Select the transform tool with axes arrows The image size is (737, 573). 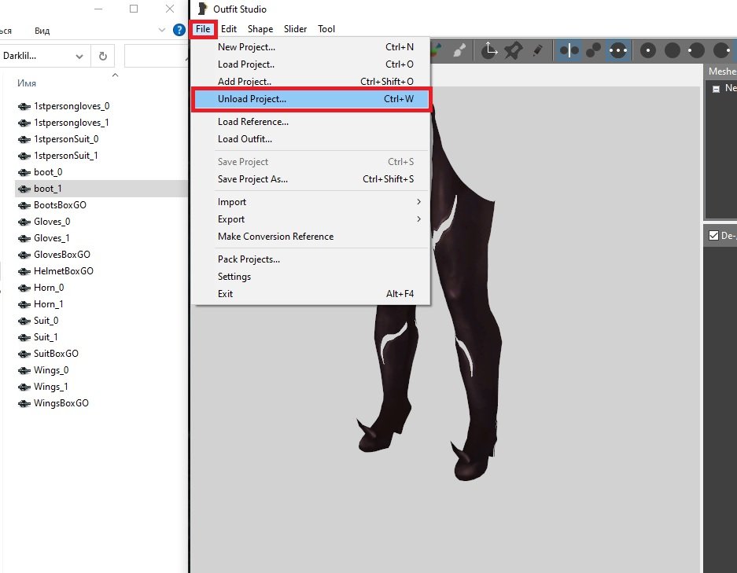pyautogui.click(x=489, y=50)
